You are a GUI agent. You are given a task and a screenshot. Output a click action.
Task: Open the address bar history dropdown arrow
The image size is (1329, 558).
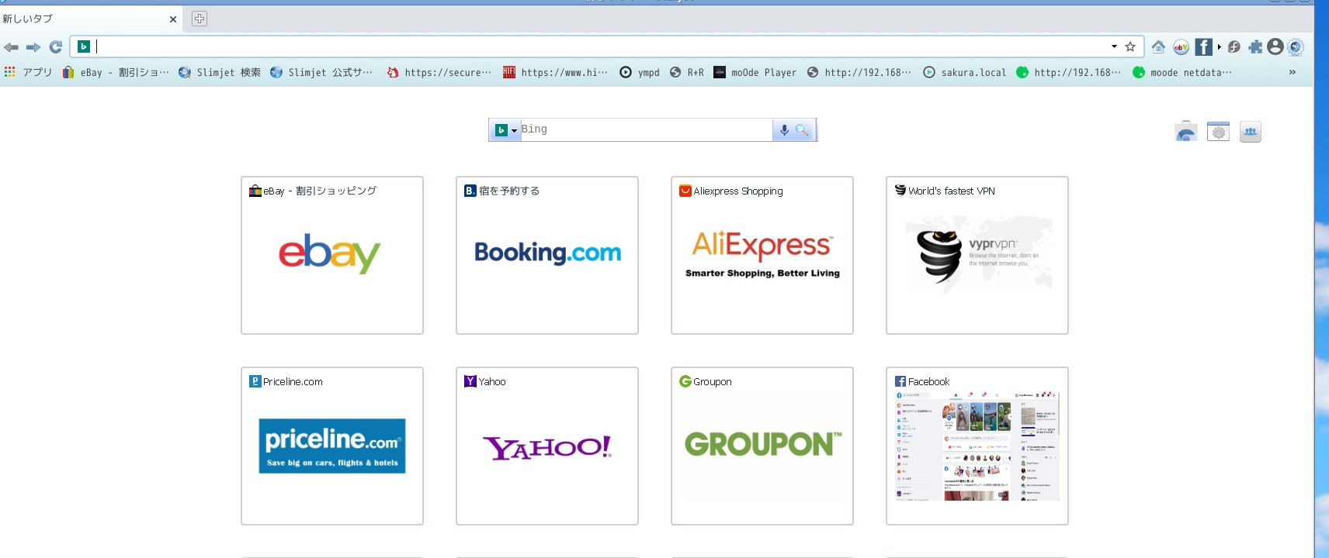(x=1114, y=46)
